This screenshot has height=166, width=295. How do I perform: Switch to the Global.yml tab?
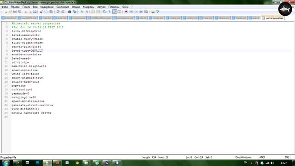point(222,18)
